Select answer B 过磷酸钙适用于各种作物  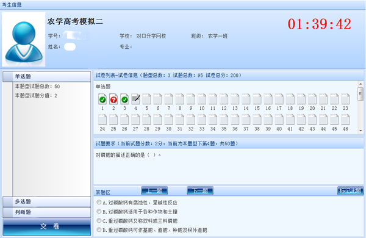click(x=99, y=211)
